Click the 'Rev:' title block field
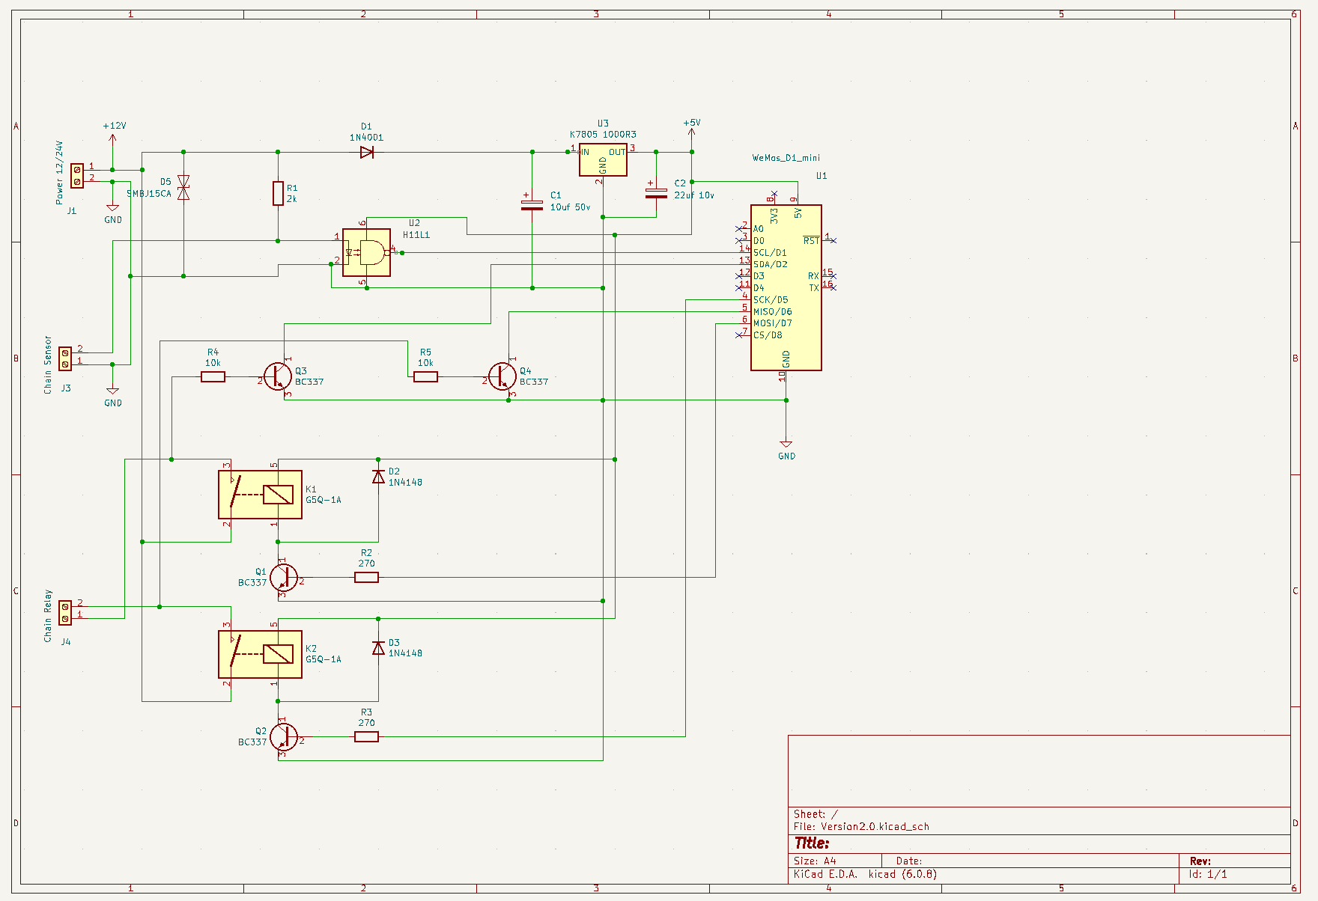Viewport: 1318px width, 901px height. (1200, 861)
